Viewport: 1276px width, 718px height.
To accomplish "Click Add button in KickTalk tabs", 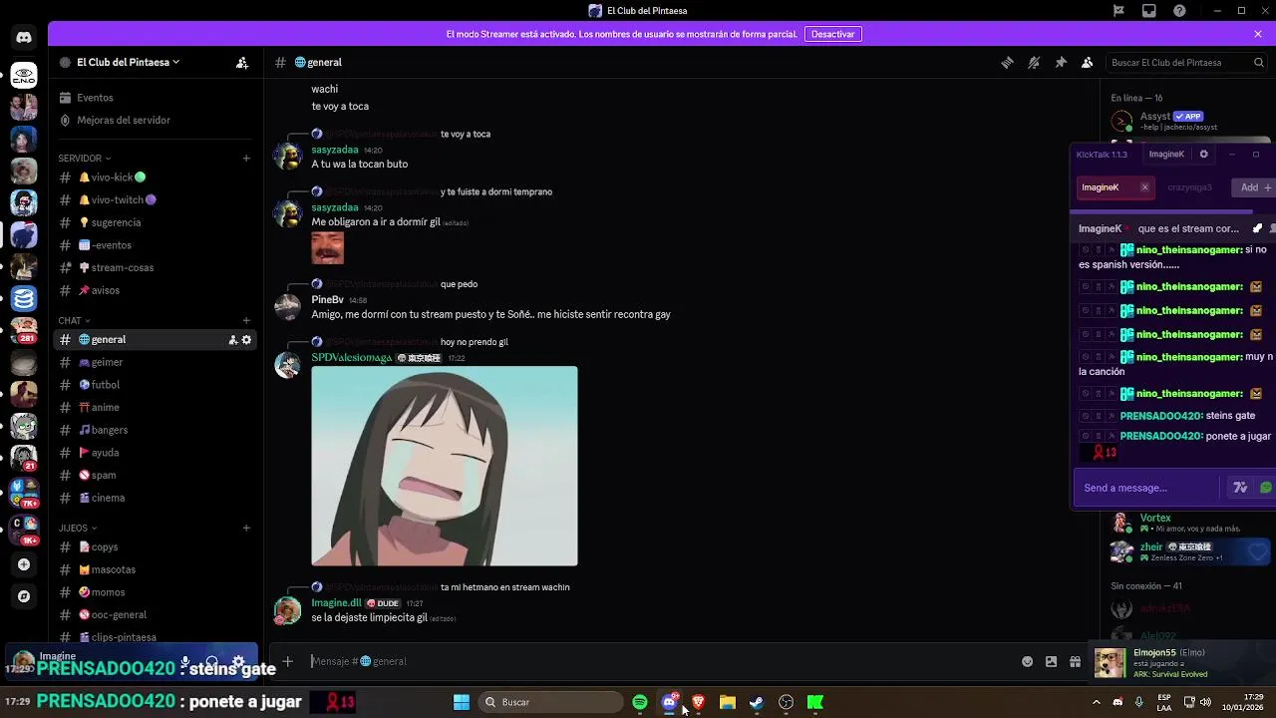I will (1254, 187).
